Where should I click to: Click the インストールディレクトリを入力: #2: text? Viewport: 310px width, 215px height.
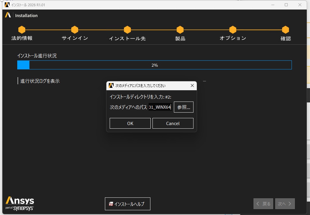tap(140, 97)
